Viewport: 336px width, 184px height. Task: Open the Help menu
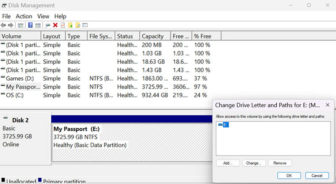pos(60,16)
